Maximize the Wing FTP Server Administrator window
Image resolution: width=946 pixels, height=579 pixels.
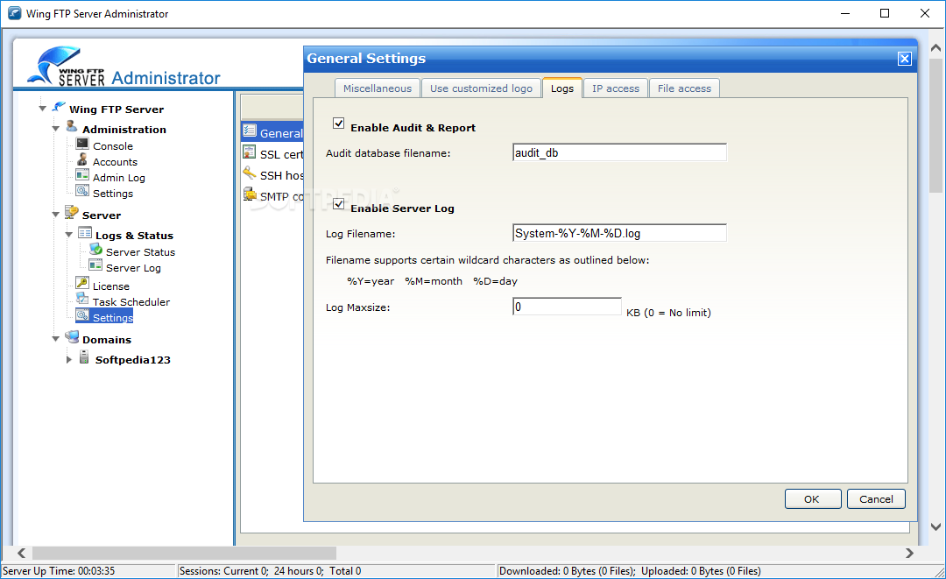pos(885,13)
